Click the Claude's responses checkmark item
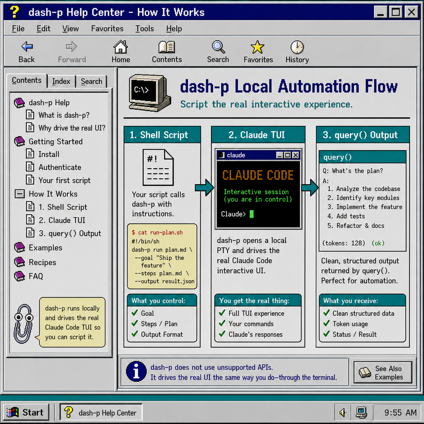 [x=251, y=334]
